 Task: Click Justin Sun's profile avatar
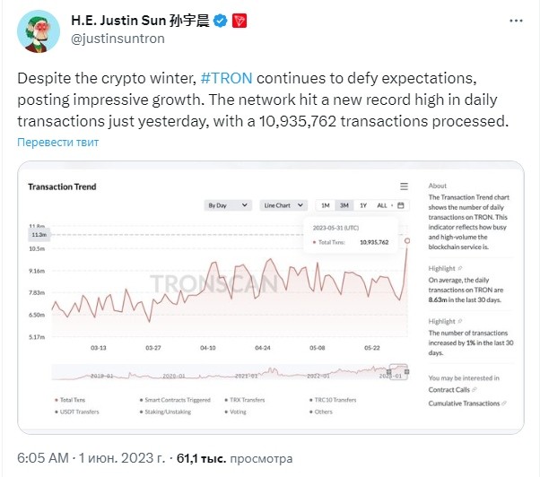[x=39, y=31]
